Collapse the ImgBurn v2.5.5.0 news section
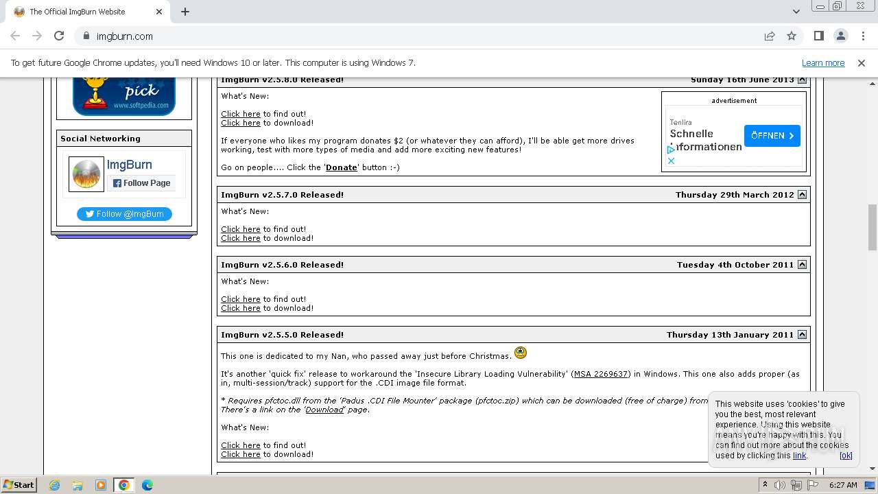The image size is (878, 494). (802, 335)
